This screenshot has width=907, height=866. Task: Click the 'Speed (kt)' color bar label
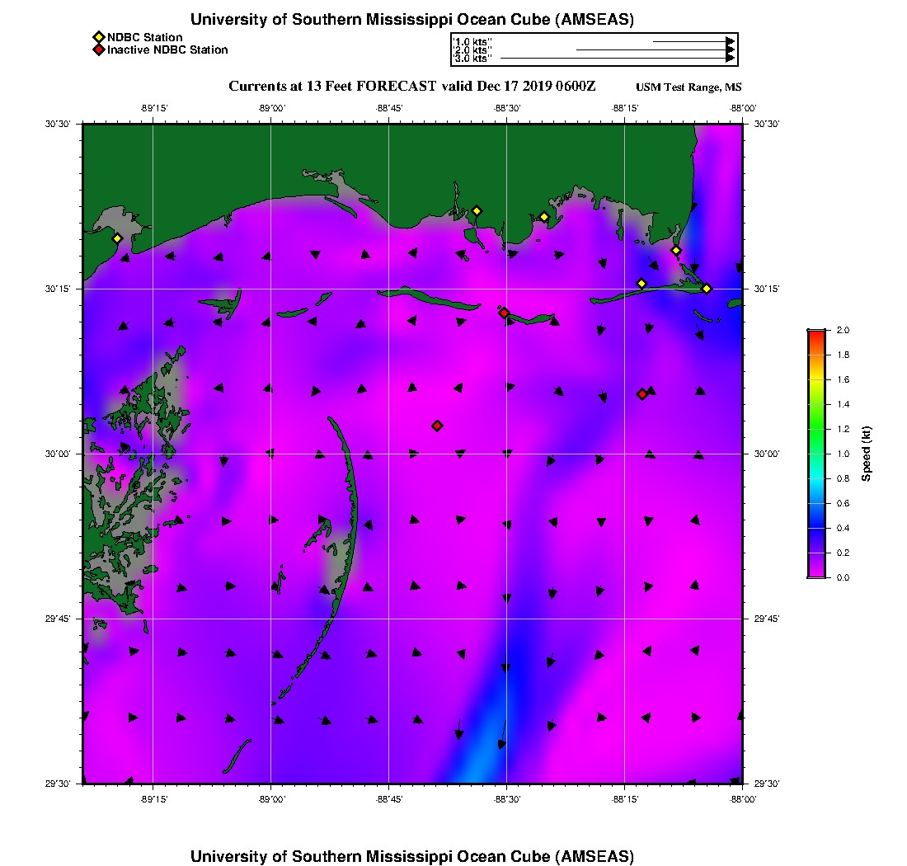[x=866, y=454]
